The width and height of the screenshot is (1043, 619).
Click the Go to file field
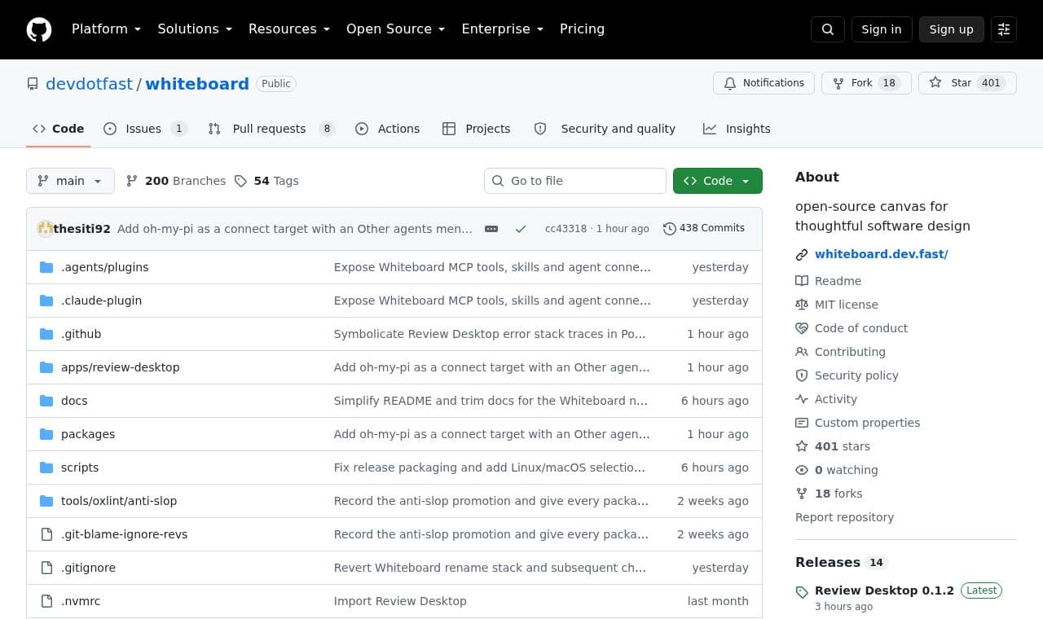click(x=575, y=181)
